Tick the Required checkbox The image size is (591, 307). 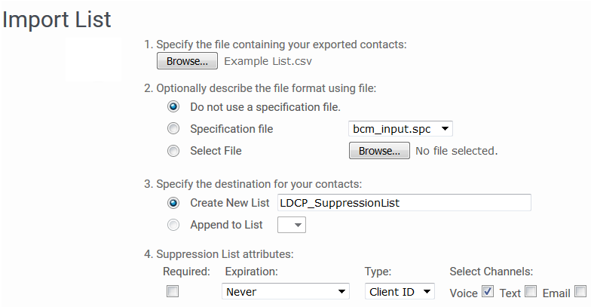[173, 291]
